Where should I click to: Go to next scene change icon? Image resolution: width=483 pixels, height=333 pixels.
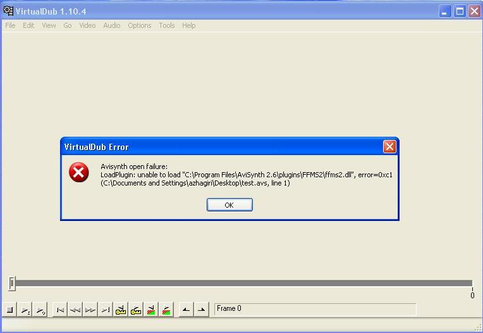click(166, 310)
